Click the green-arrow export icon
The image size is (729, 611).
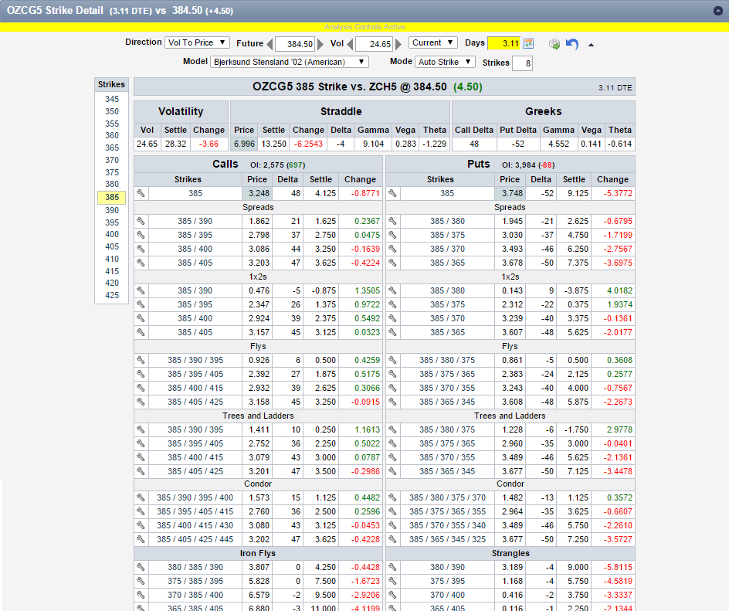click(x=554, y=44)
